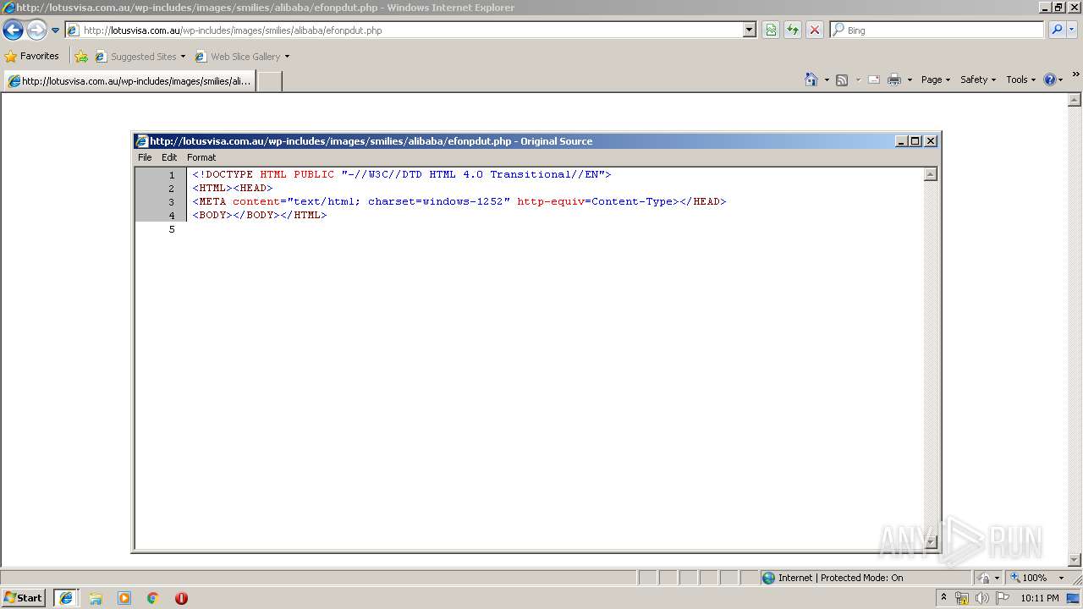Click the Help question mark icon
The height and width of the screenshot is (609, 1083).
pyautogui.click(x=1050, y=80)
